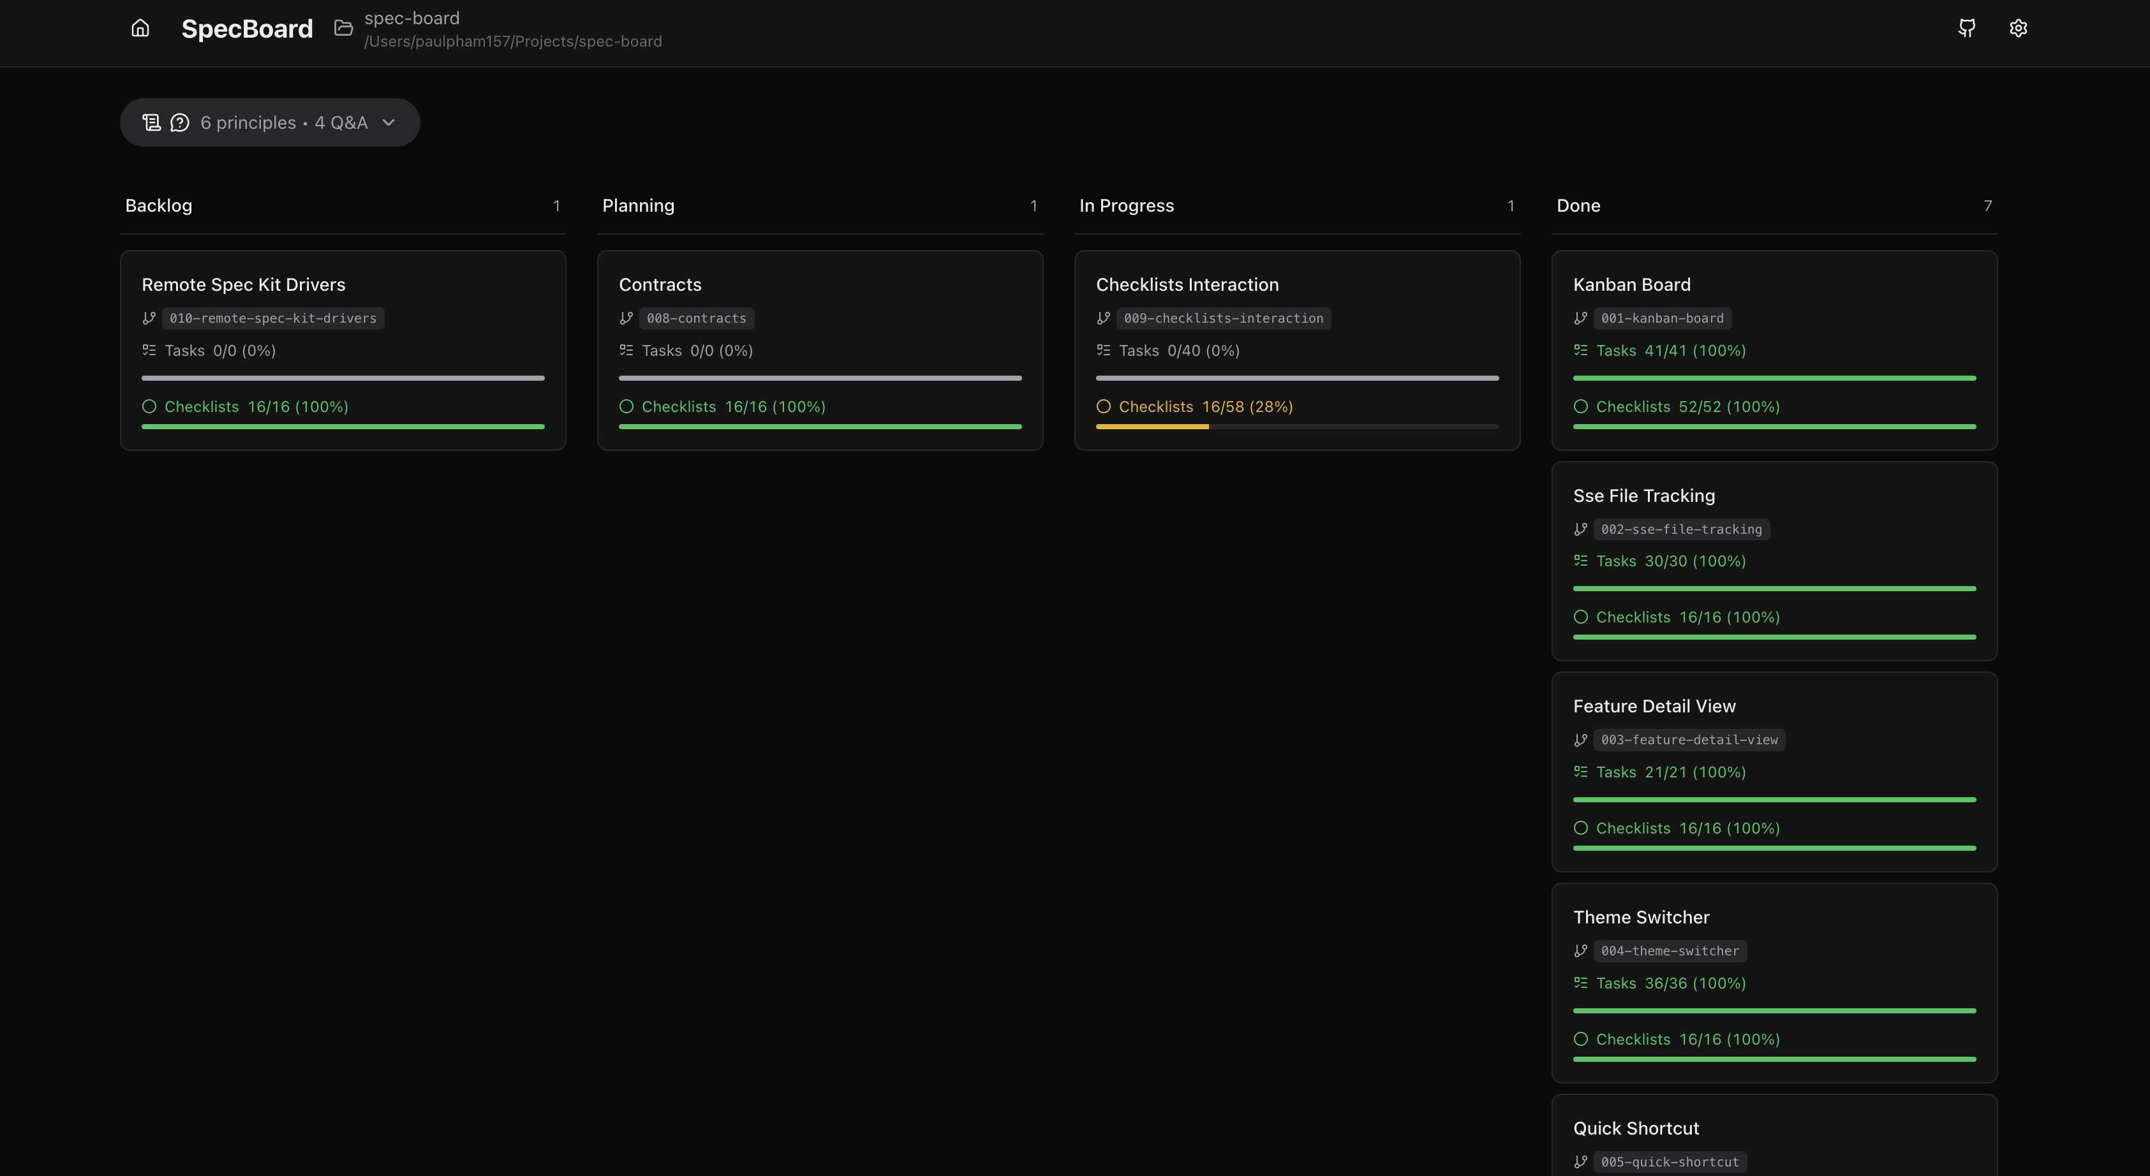Select the Done column header
The height and width of the screenshot is (1176, 2150).
coord(1578,205)
